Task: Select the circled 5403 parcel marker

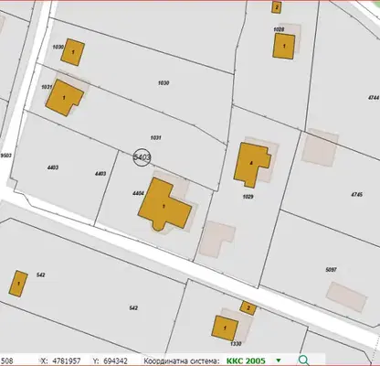Action: coord(142,157)
